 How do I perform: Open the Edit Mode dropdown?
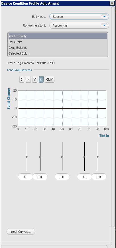tap(79, 17)
